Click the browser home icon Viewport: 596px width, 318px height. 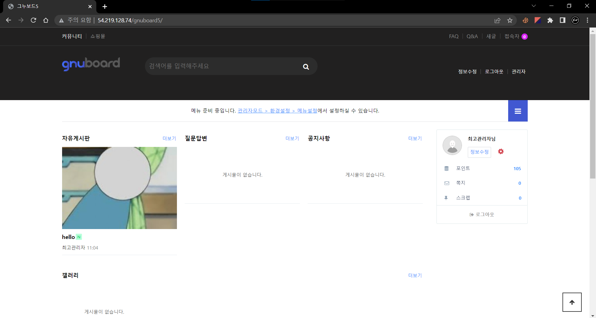click(x=46, y=20)
